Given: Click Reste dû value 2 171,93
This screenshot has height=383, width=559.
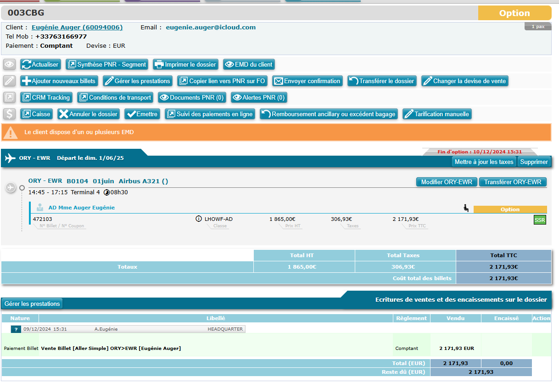Looking at the screenshot, I should [481, 372].
